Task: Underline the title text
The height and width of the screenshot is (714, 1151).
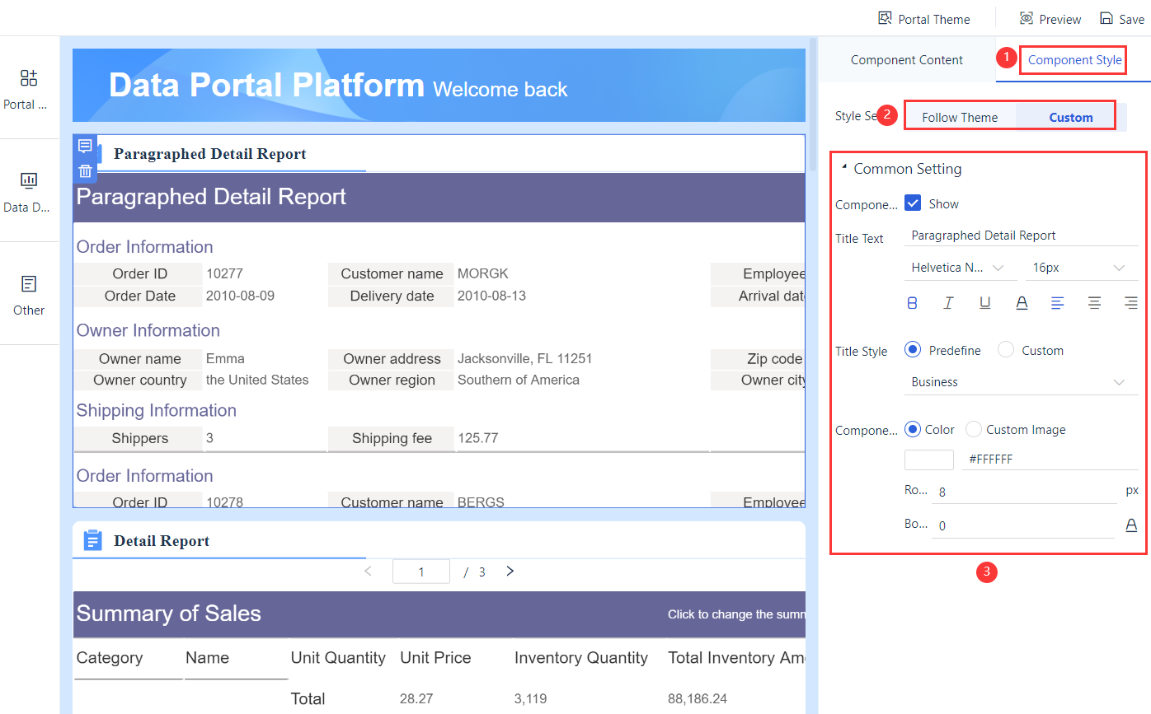Action: pos(984,302)
